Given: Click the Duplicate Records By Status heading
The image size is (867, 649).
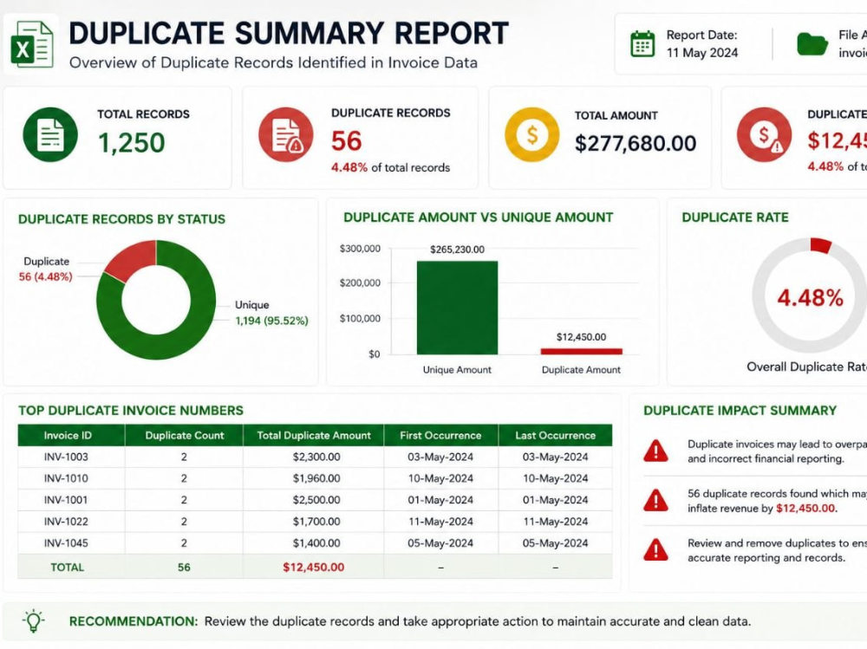Looking at the screenshot, I should coord(121,219).
